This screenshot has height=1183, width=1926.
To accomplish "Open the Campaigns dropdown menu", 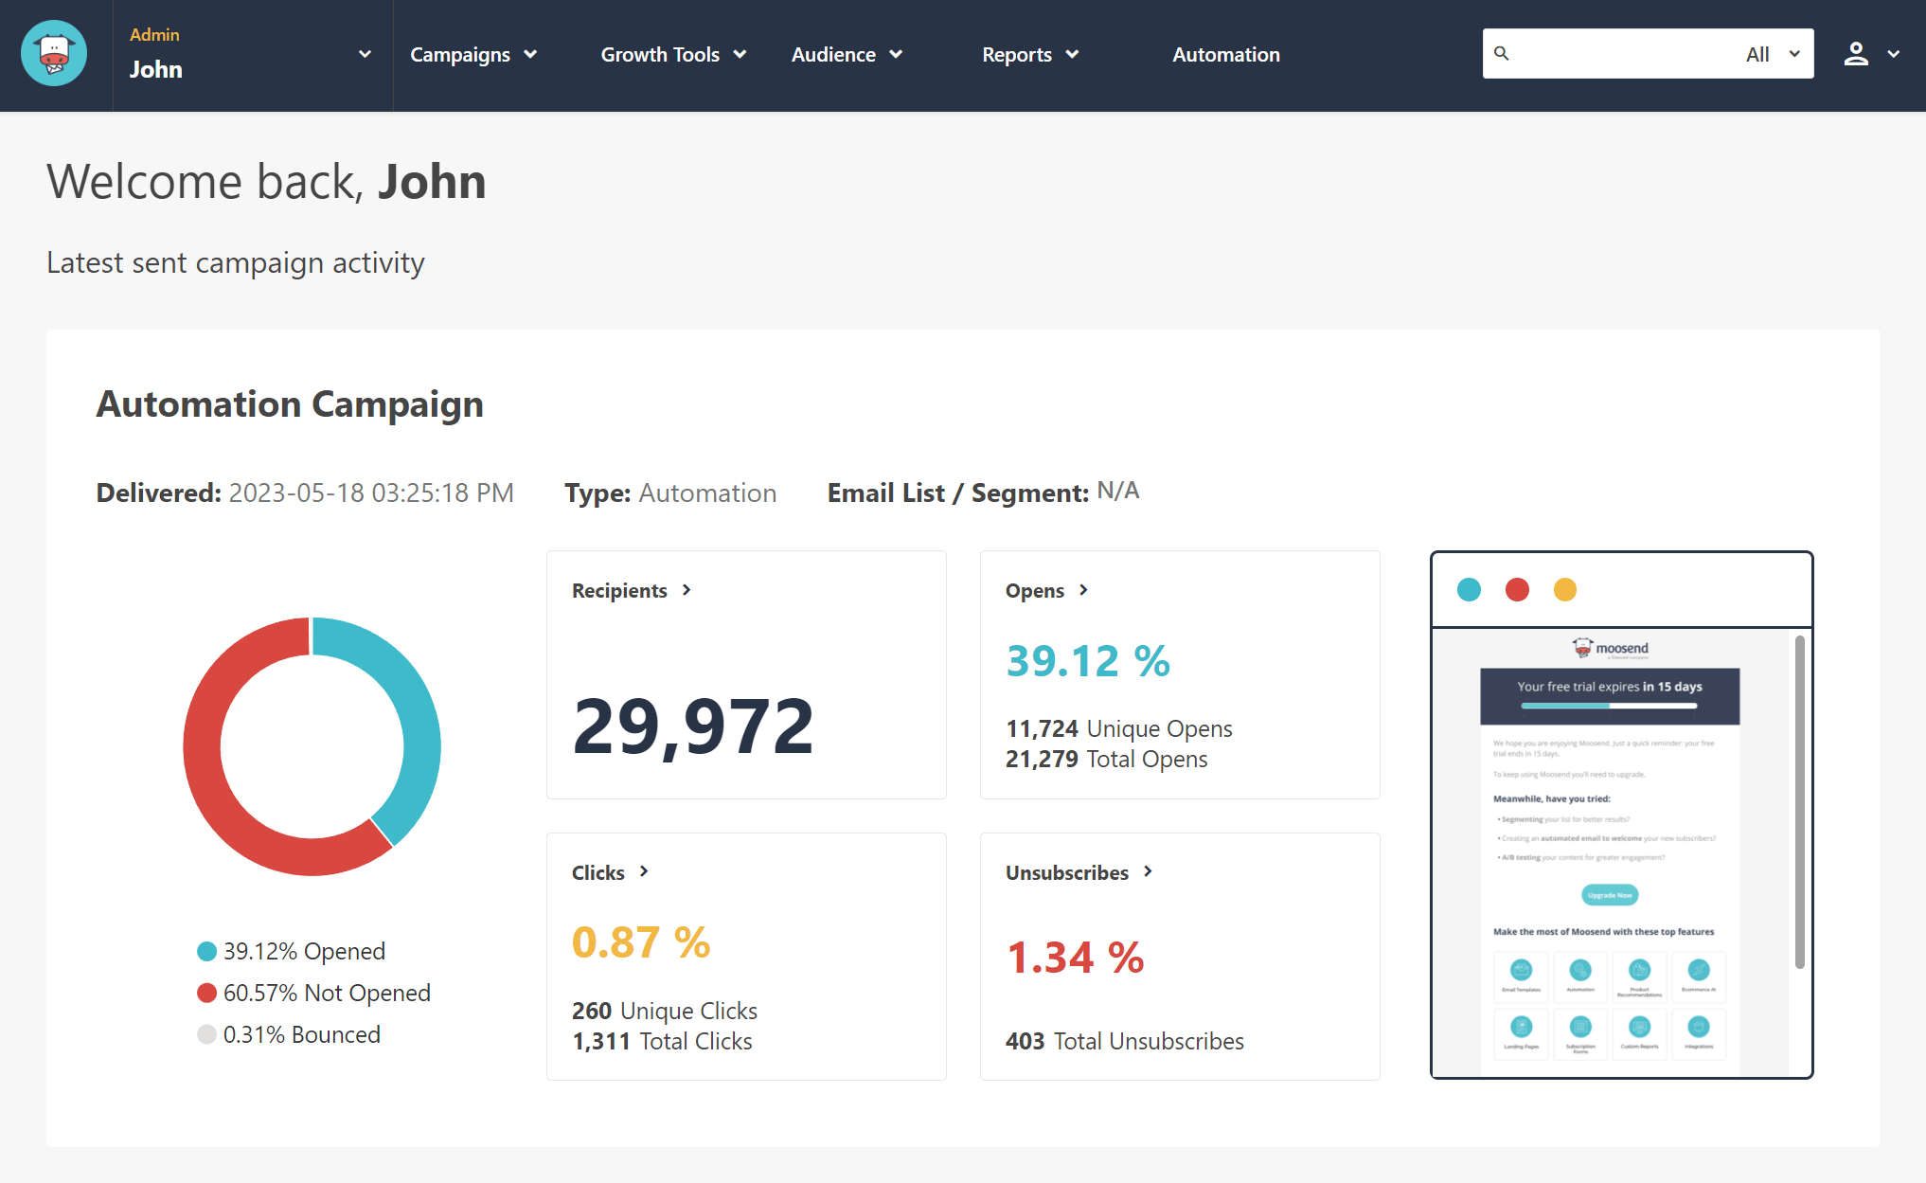I will coord(473,54).
